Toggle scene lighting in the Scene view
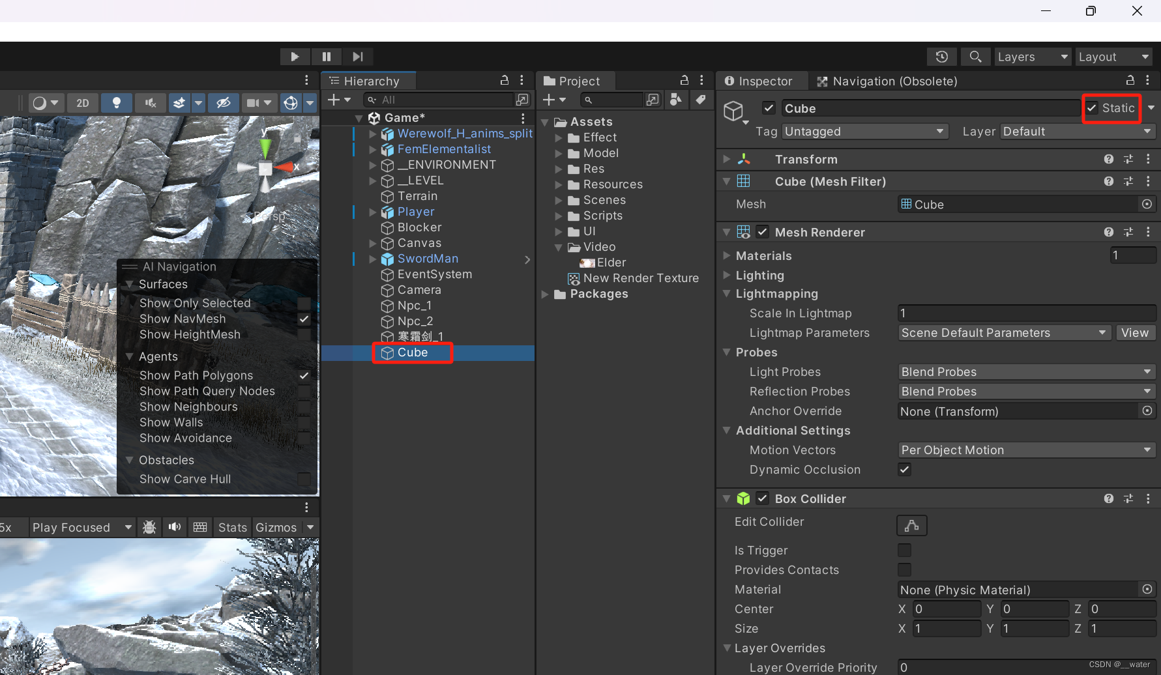Viewport: 1161px width, 675px height. (x=117, y=102)
